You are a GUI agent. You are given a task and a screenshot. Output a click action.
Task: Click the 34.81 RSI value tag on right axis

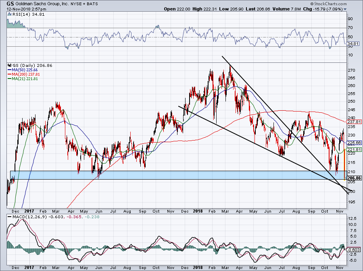[x=353, y=43]
